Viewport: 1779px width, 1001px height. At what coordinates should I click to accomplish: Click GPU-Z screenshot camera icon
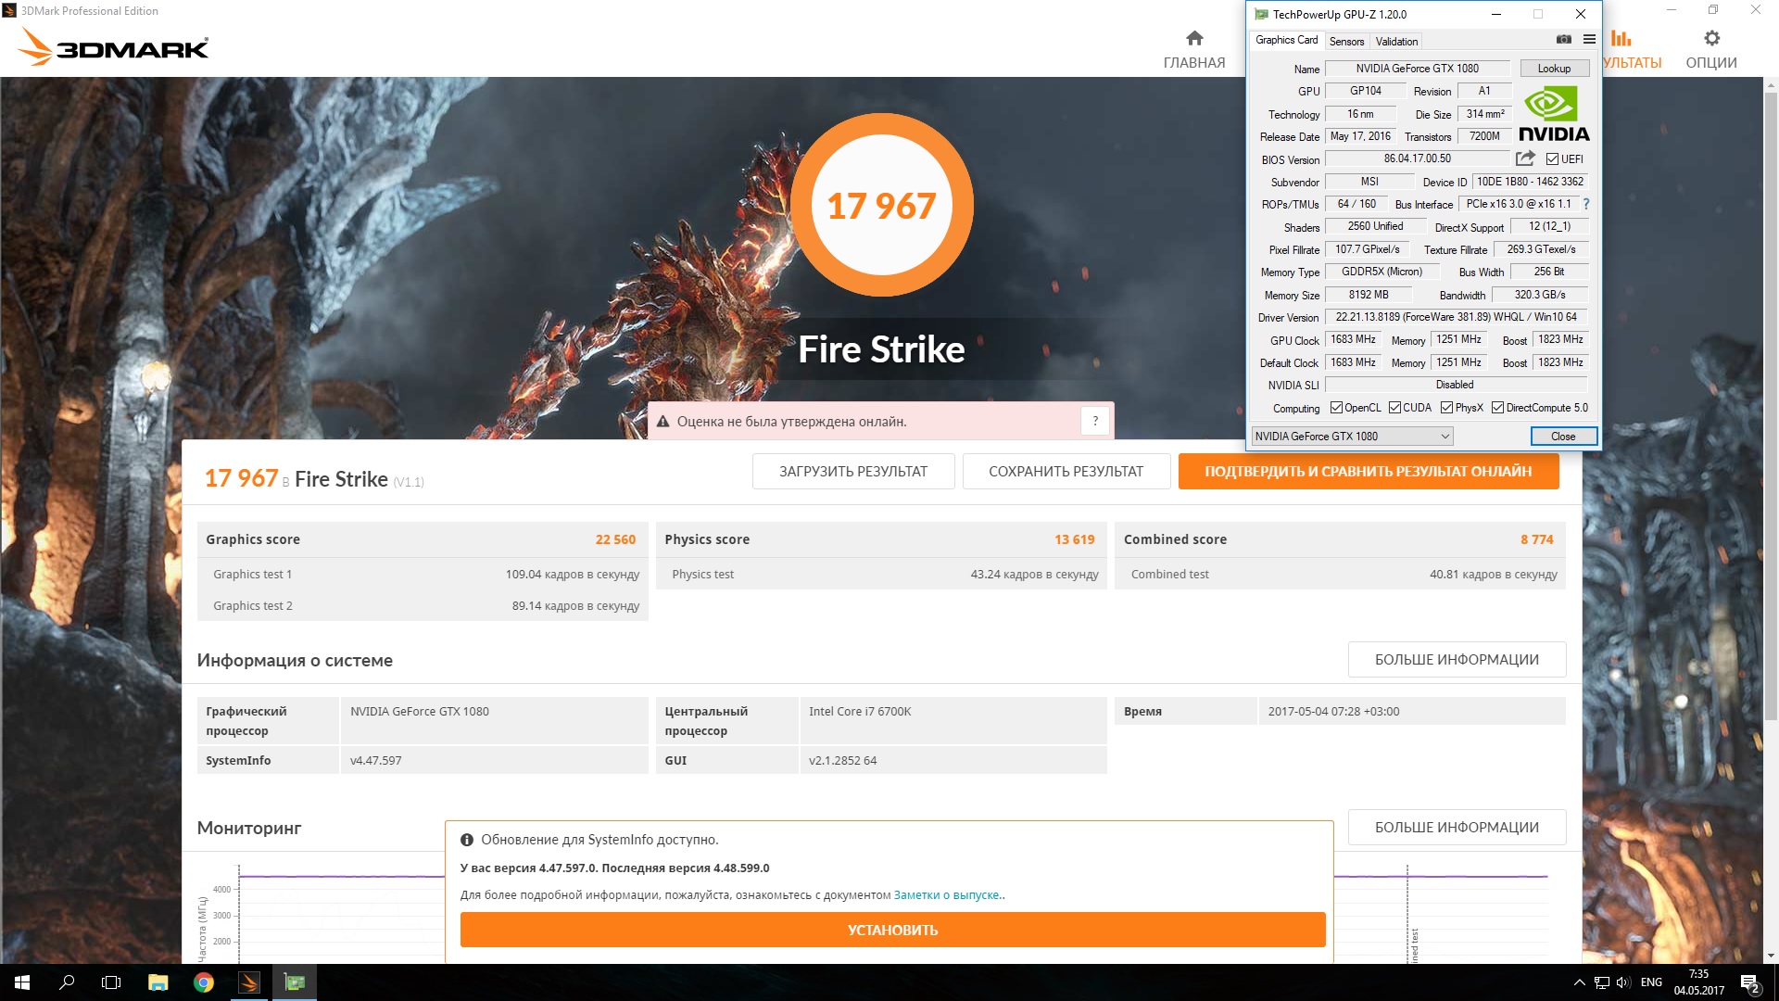click(x=1564, y=40)
